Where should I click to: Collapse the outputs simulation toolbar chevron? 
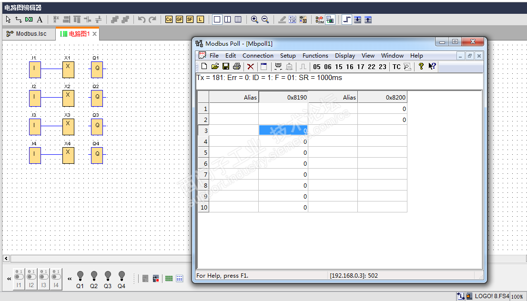pyautogui.click(x=70, y=279)
